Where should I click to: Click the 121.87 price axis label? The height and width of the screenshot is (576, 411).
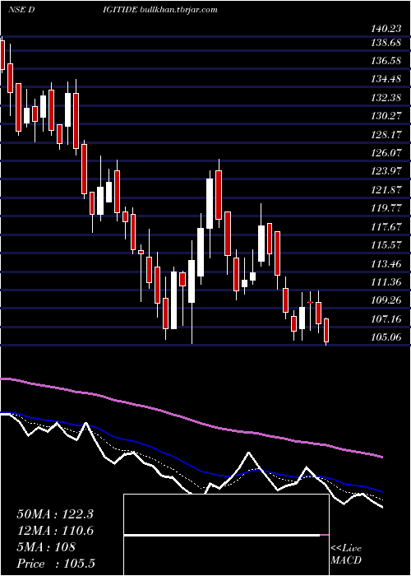point(386,190)
